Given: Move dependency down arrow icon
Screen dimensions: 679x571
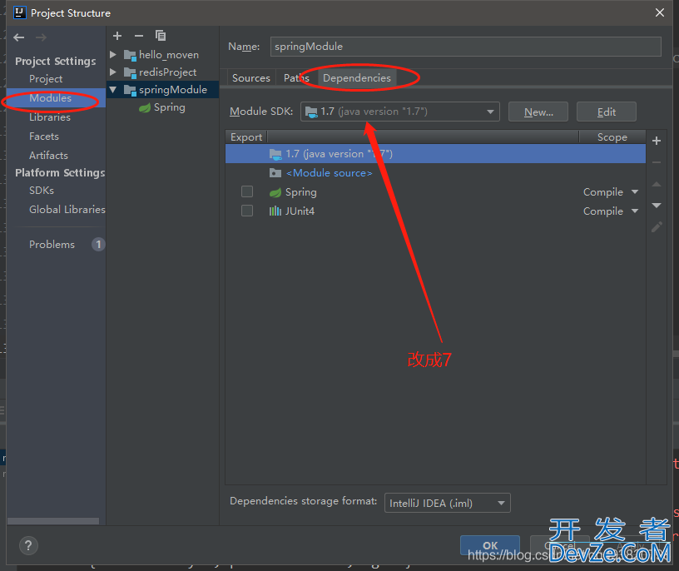Looking at the screenshot, I should pyautogui.click(x=657, y=206).
